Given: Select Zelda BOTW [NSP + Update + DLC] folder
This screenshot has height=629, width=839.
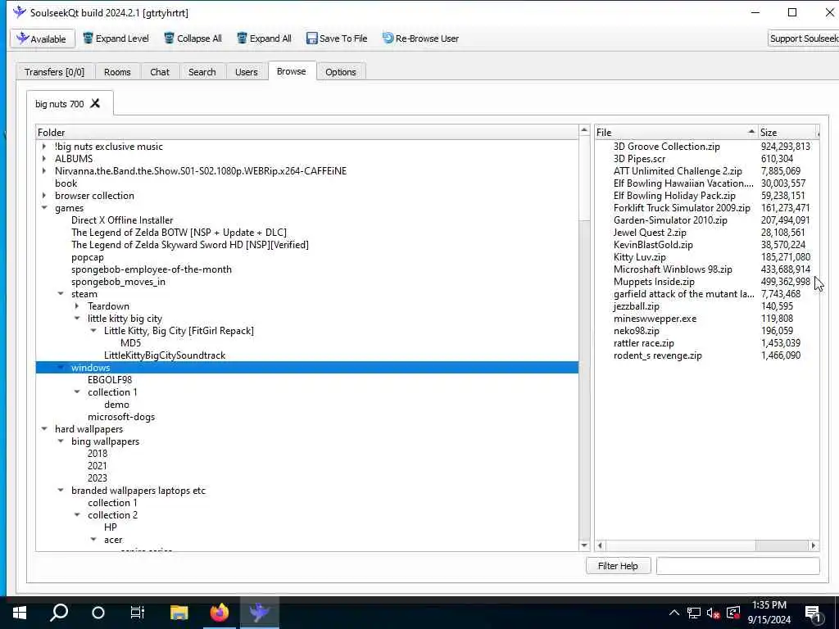Looking at the screenshot, I should coord(179,232).
